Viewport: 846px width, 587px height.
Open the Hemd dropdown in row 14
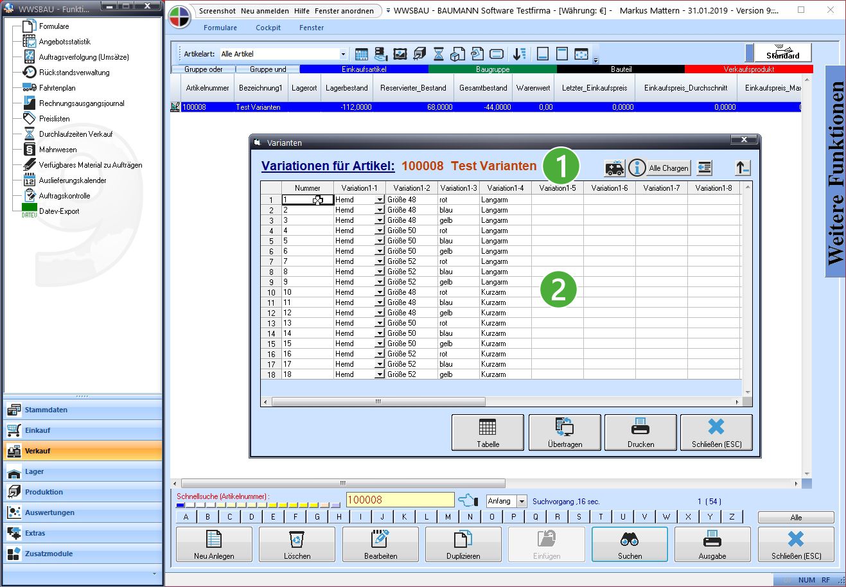[x=380, y=333]
